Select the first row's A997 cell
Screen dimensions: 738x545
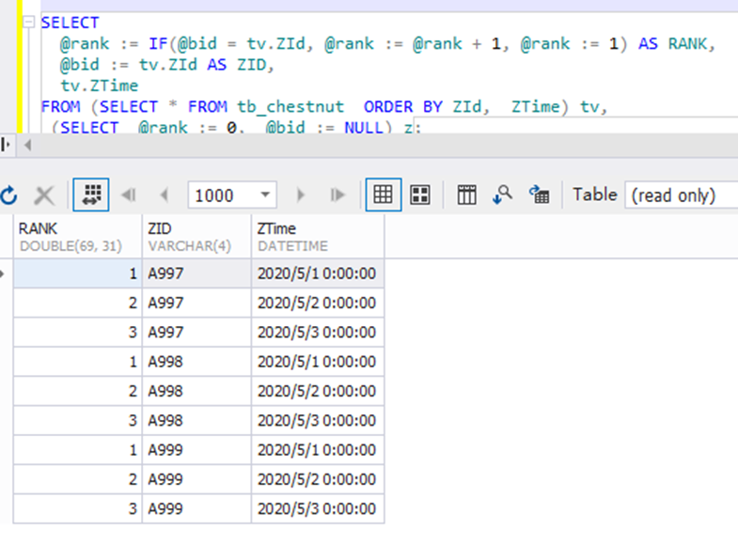(196, 273)
